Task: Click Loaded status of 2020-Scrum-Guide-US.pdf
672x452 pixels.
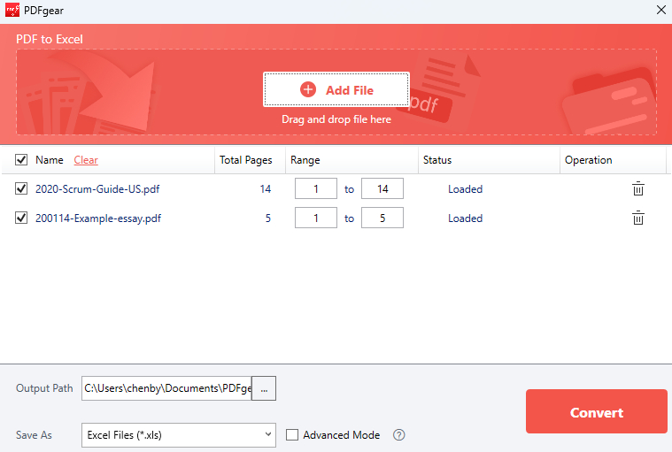Action: (x=466, y=189)
